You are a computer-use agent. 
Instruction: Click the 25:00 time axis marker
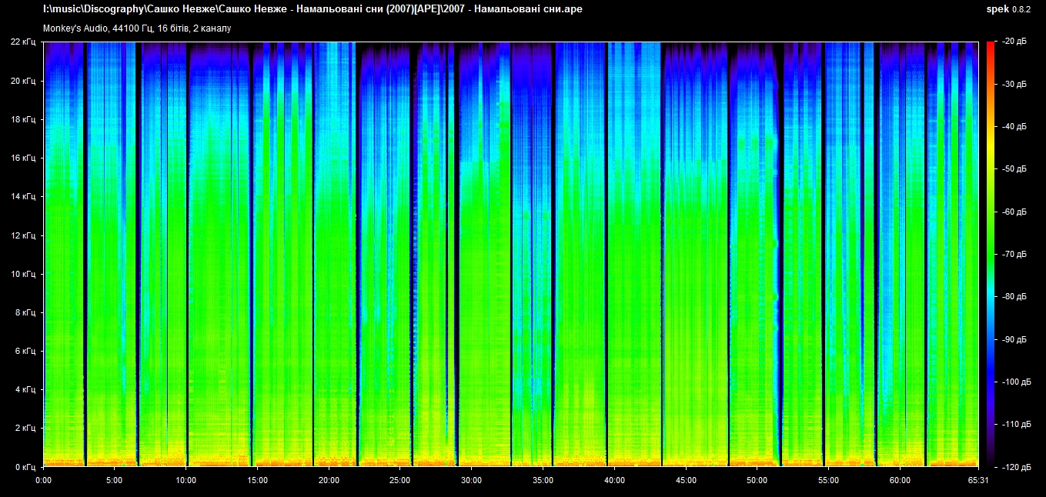point(400,479)
